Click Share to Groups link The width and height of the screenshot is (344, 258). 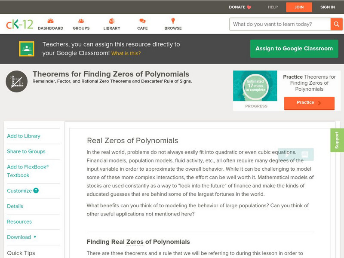(x=26, y=151)
